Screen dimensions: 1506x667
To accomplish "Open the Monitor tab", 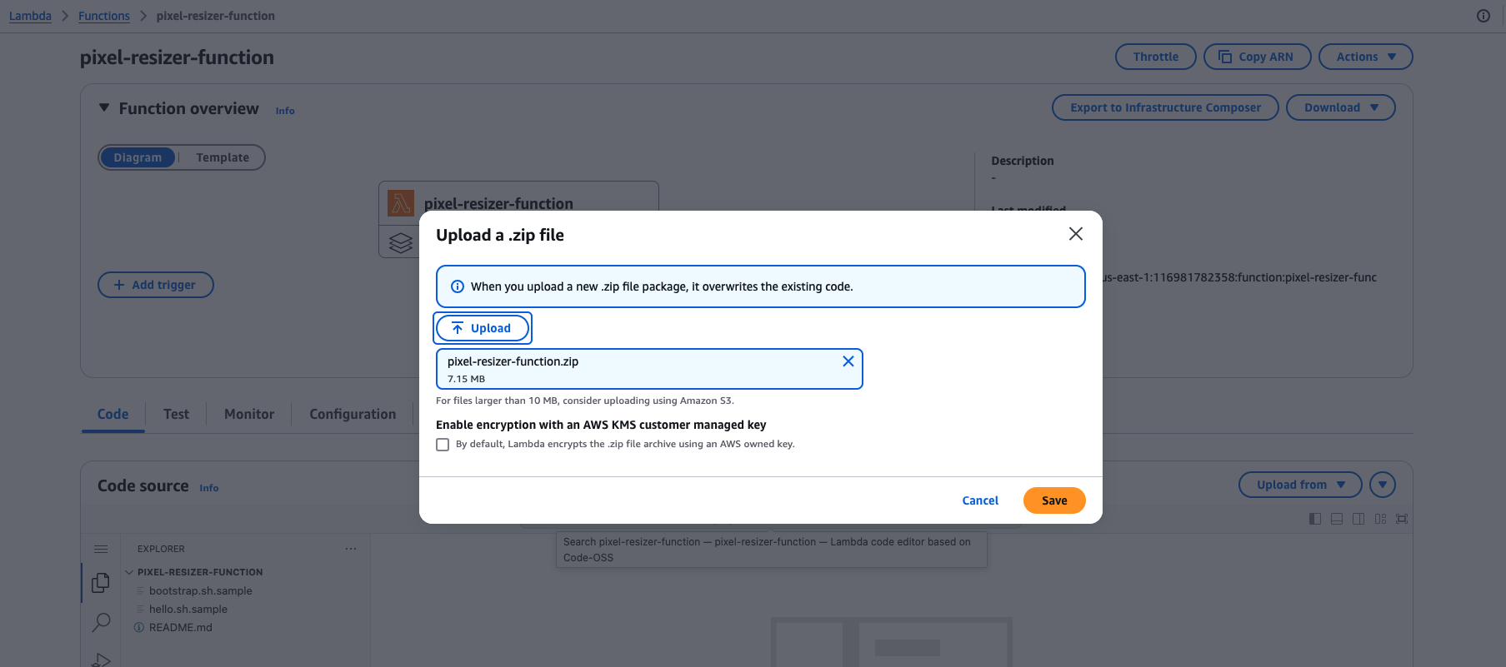I will [x=249, y=414].
